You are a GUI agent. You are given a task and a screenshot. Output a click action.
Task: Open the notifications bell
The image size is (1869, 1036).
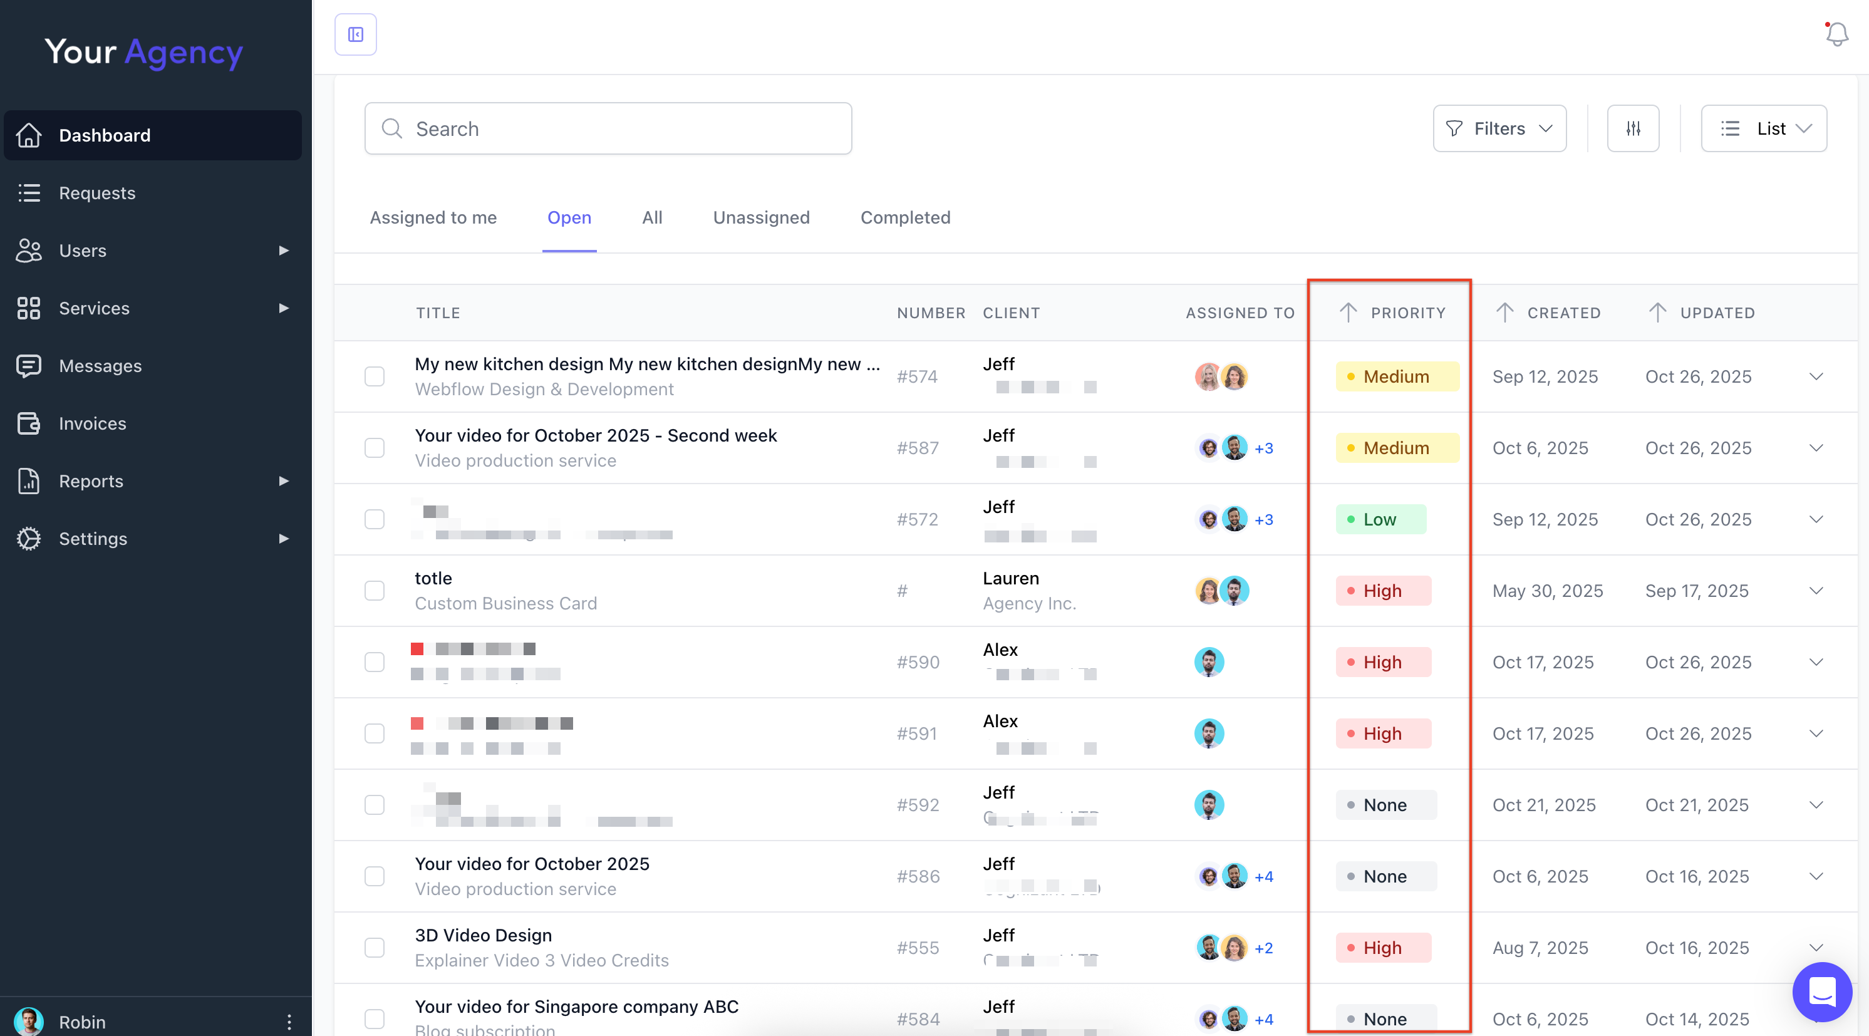(1836, 34)
